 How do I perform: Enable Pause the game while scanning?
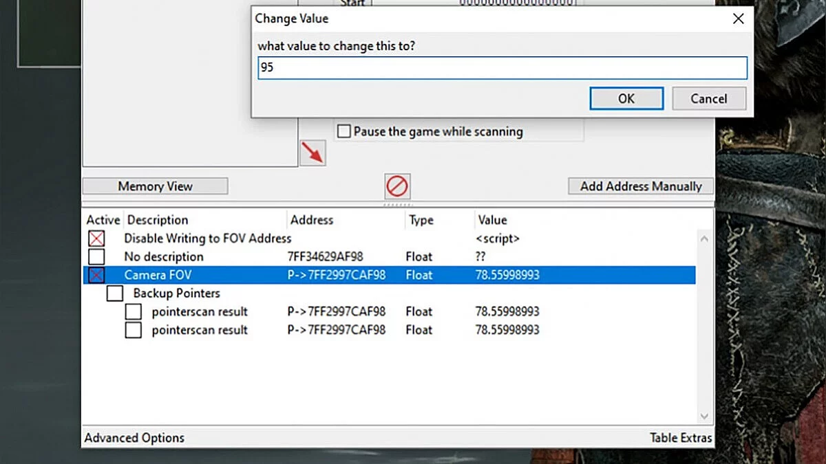pyautogui.click(x=344, y=131)
